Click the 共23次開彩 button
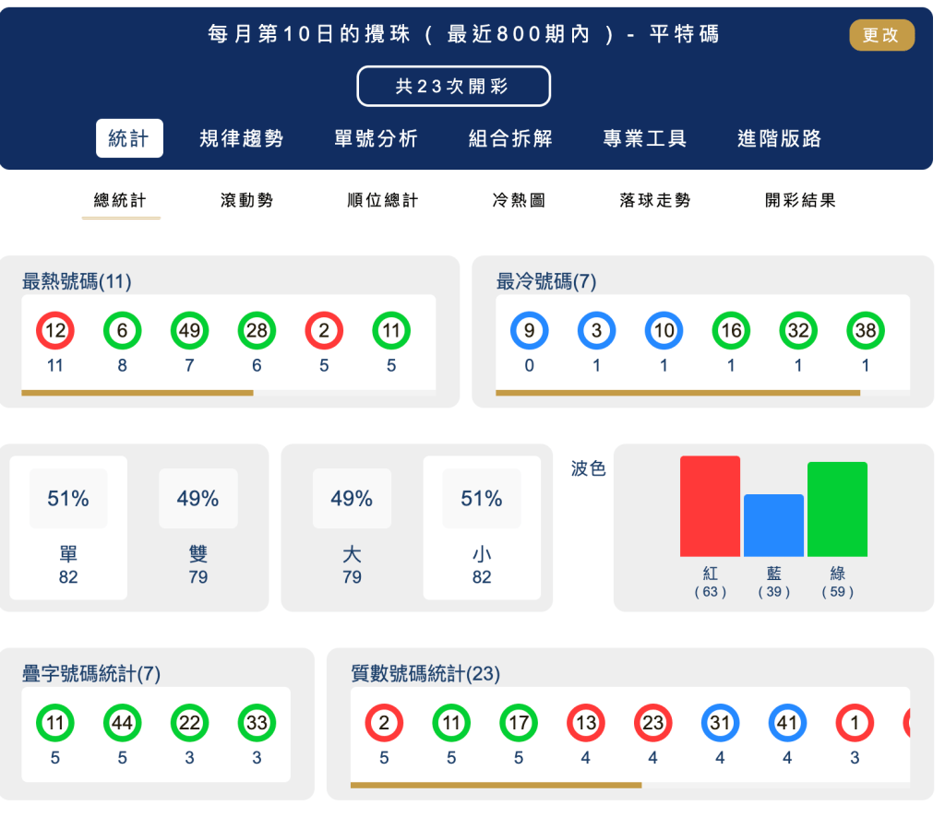 pyautogui.click(x=453, y=84)
